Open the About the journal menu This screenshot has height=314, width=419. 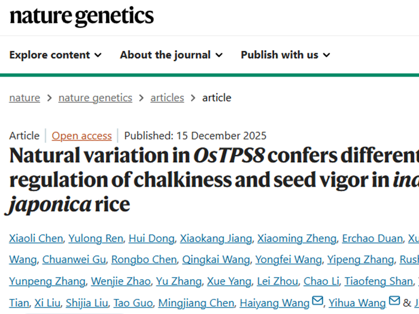[171, 55]
